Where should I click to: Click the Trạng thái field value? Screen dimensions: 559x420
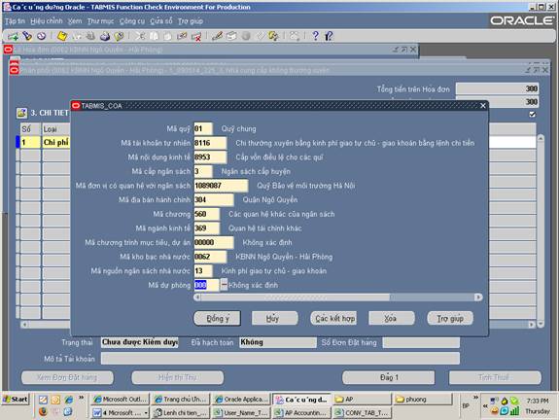[139, 342]
